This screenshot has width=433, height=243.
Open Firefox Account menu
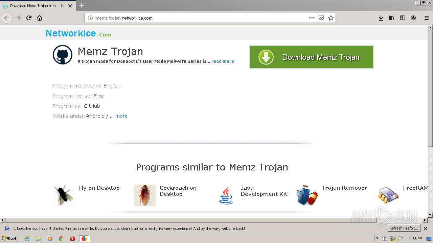(413, 18)
